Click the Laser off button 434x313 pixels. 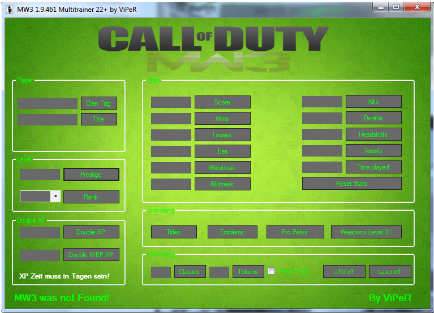390,272
